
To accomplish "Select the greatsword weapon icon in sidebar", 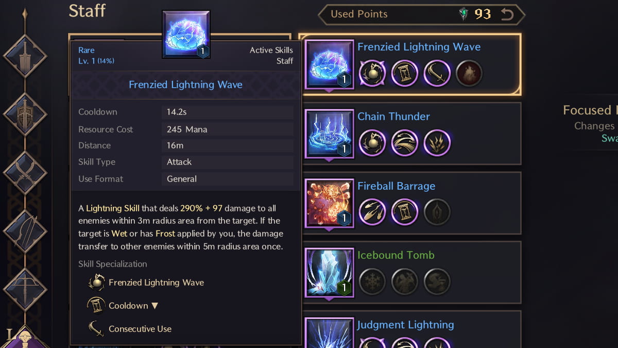I will [x=25, y=56].
